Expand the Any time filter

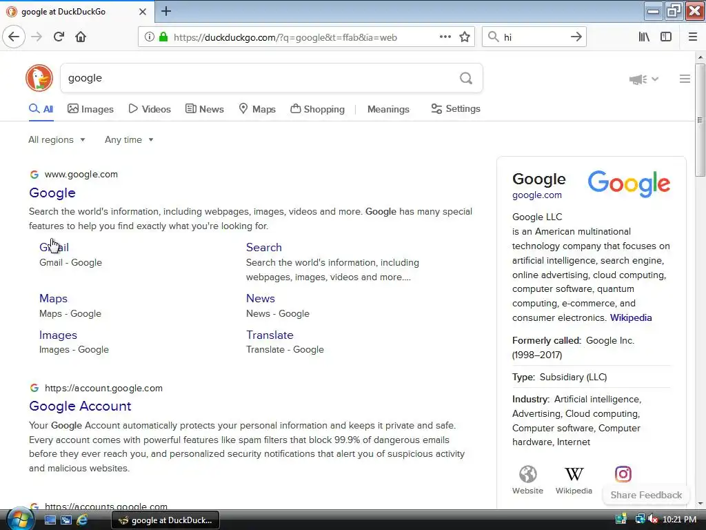click(129, 139)
